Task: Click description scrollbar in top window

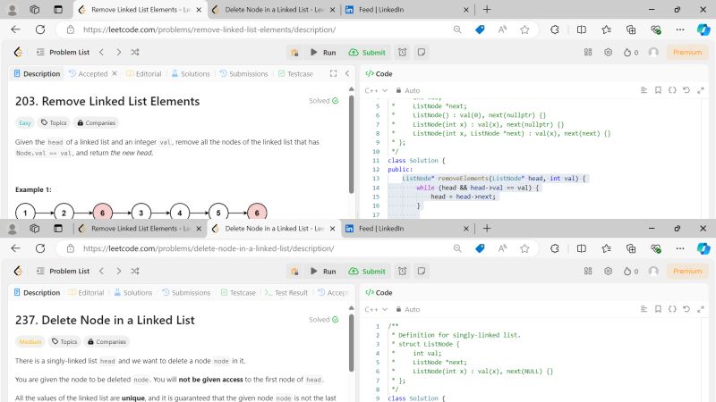Action: point(351,145)
